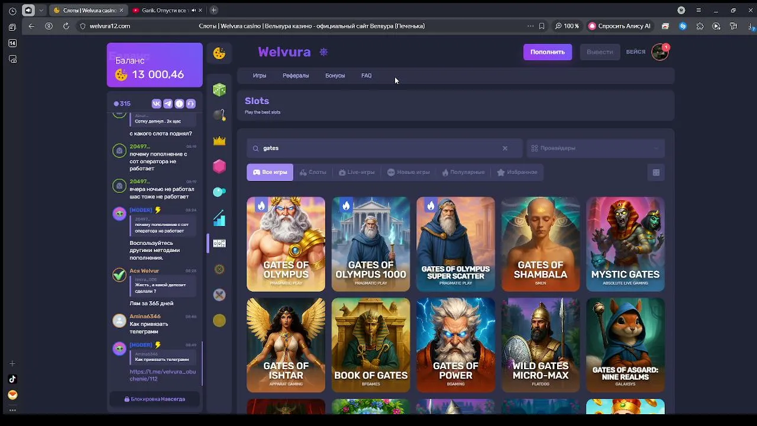Screen dimensions: 757x426
Task: Mute the Garik YouTube tab audio
Action: pos(193,10)
